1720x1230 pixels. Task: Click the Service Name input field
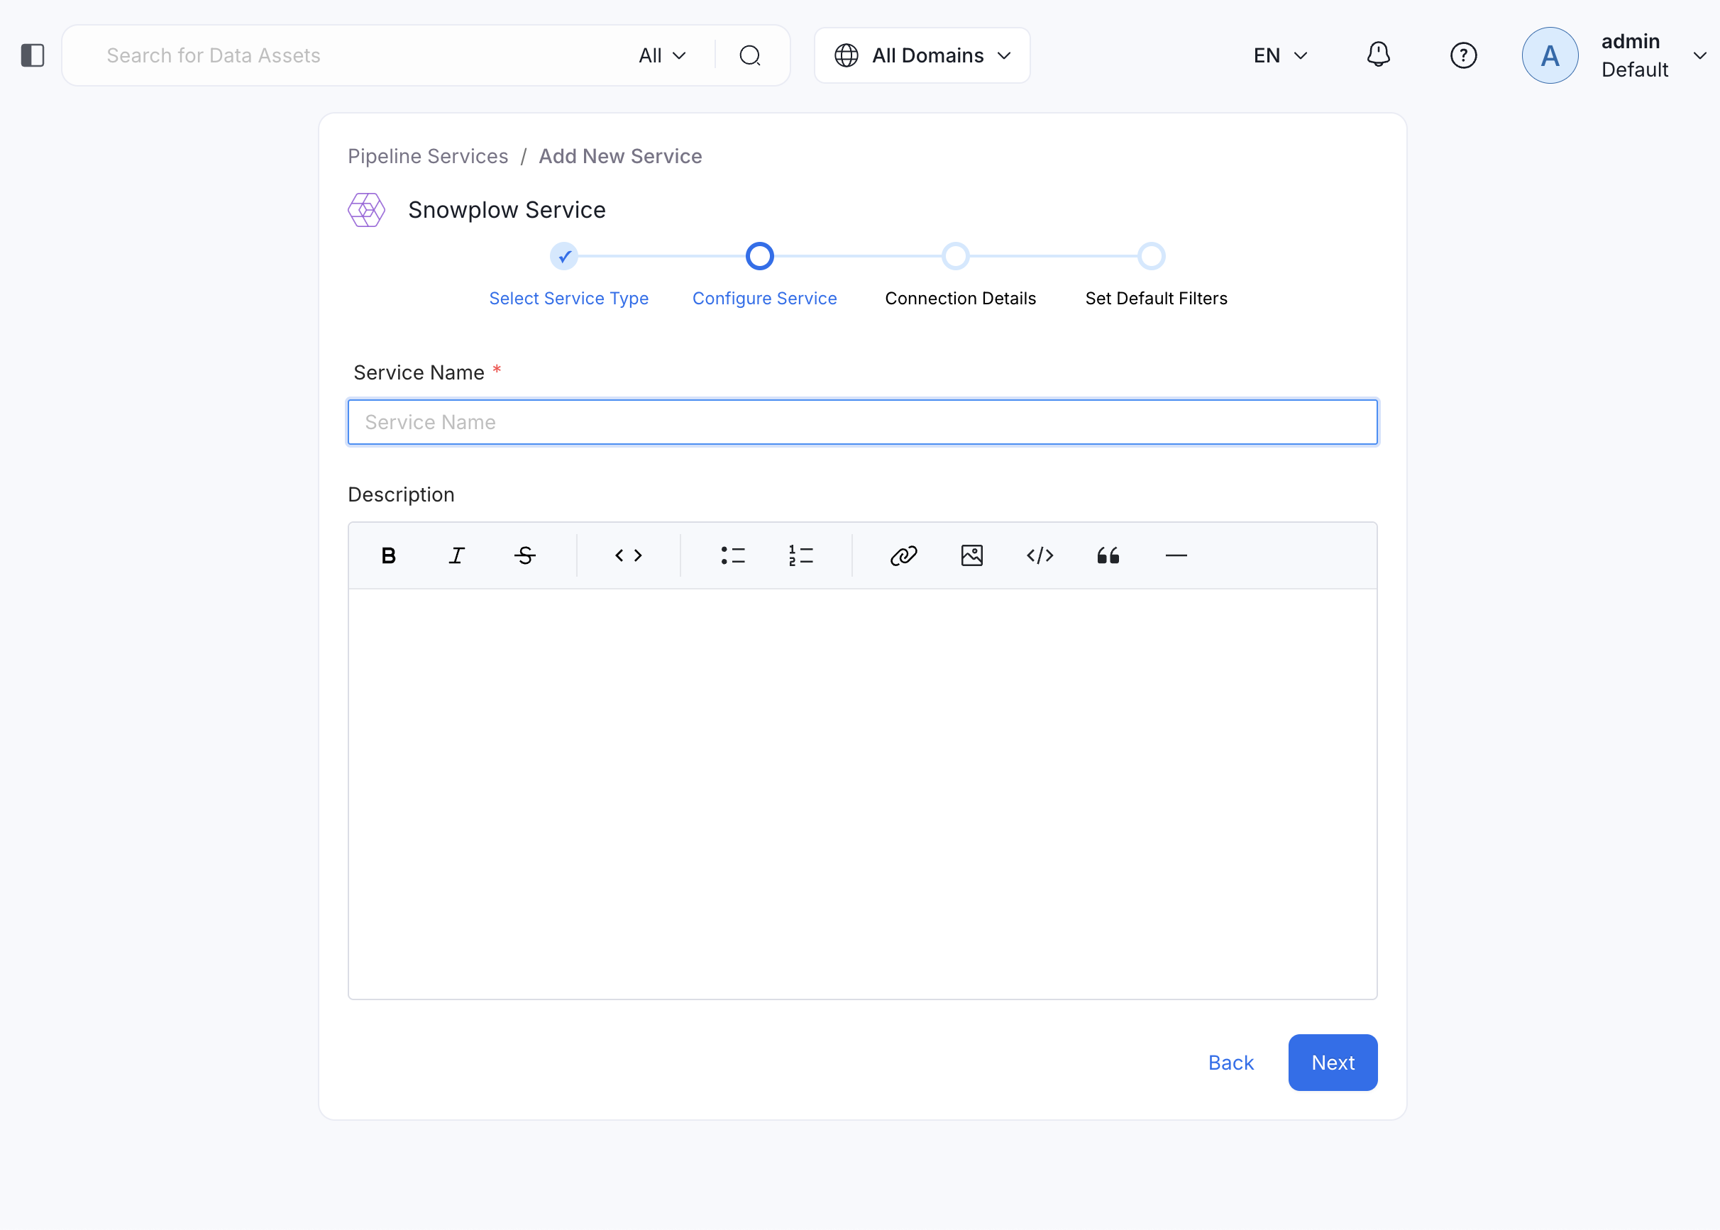[x=861, y=422]
